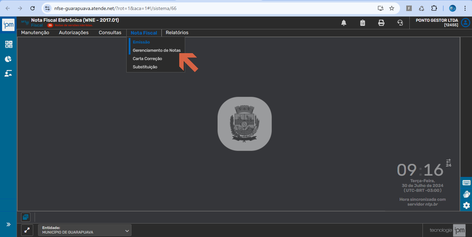
Task: Click the F extension icon in browser toolbar
Action: (x=409, y=8)
